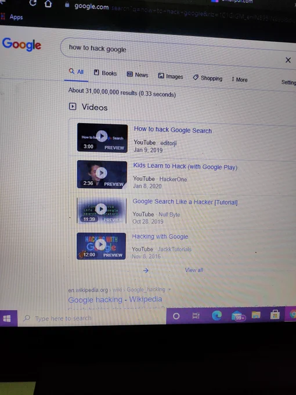Screen dimensions: 296x395
Task: Open the More search options menu
Action: (240, 80)
